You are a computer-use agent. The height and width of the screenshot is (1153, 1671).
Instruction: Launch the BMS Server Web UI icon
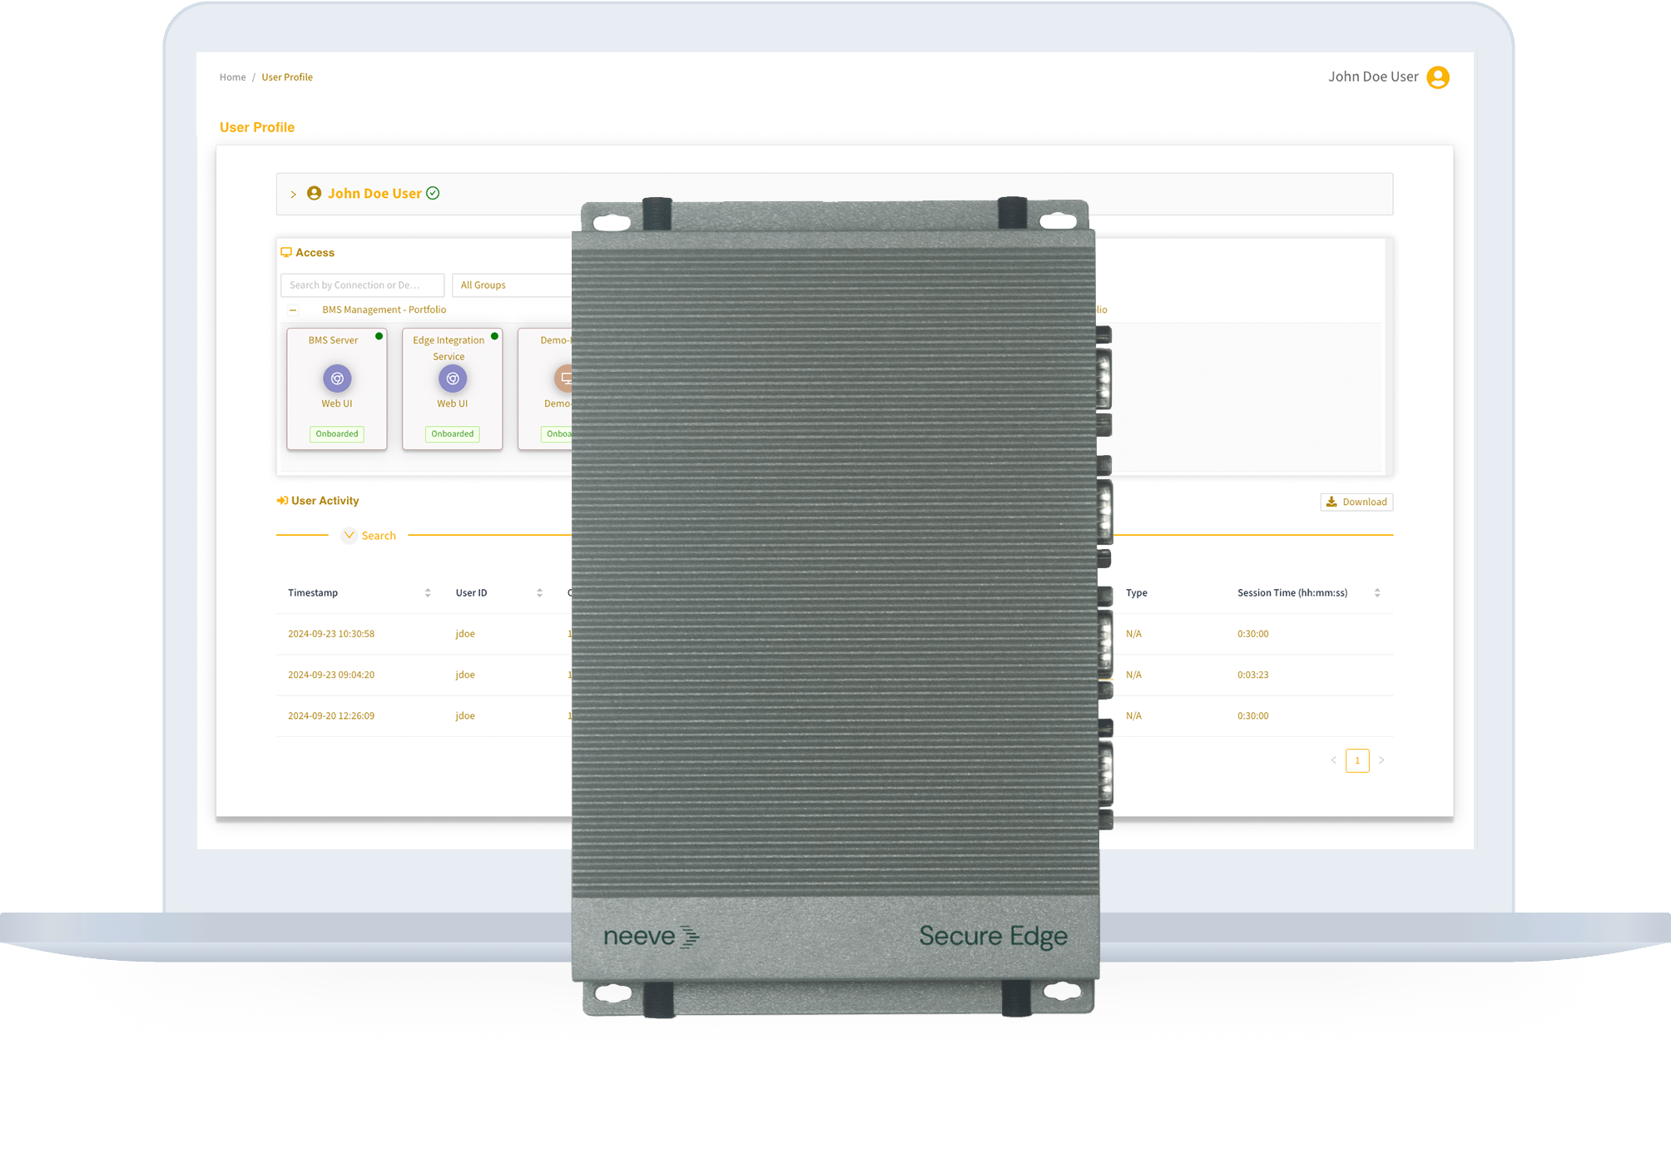pyautogui.click(x=337, y=379)
